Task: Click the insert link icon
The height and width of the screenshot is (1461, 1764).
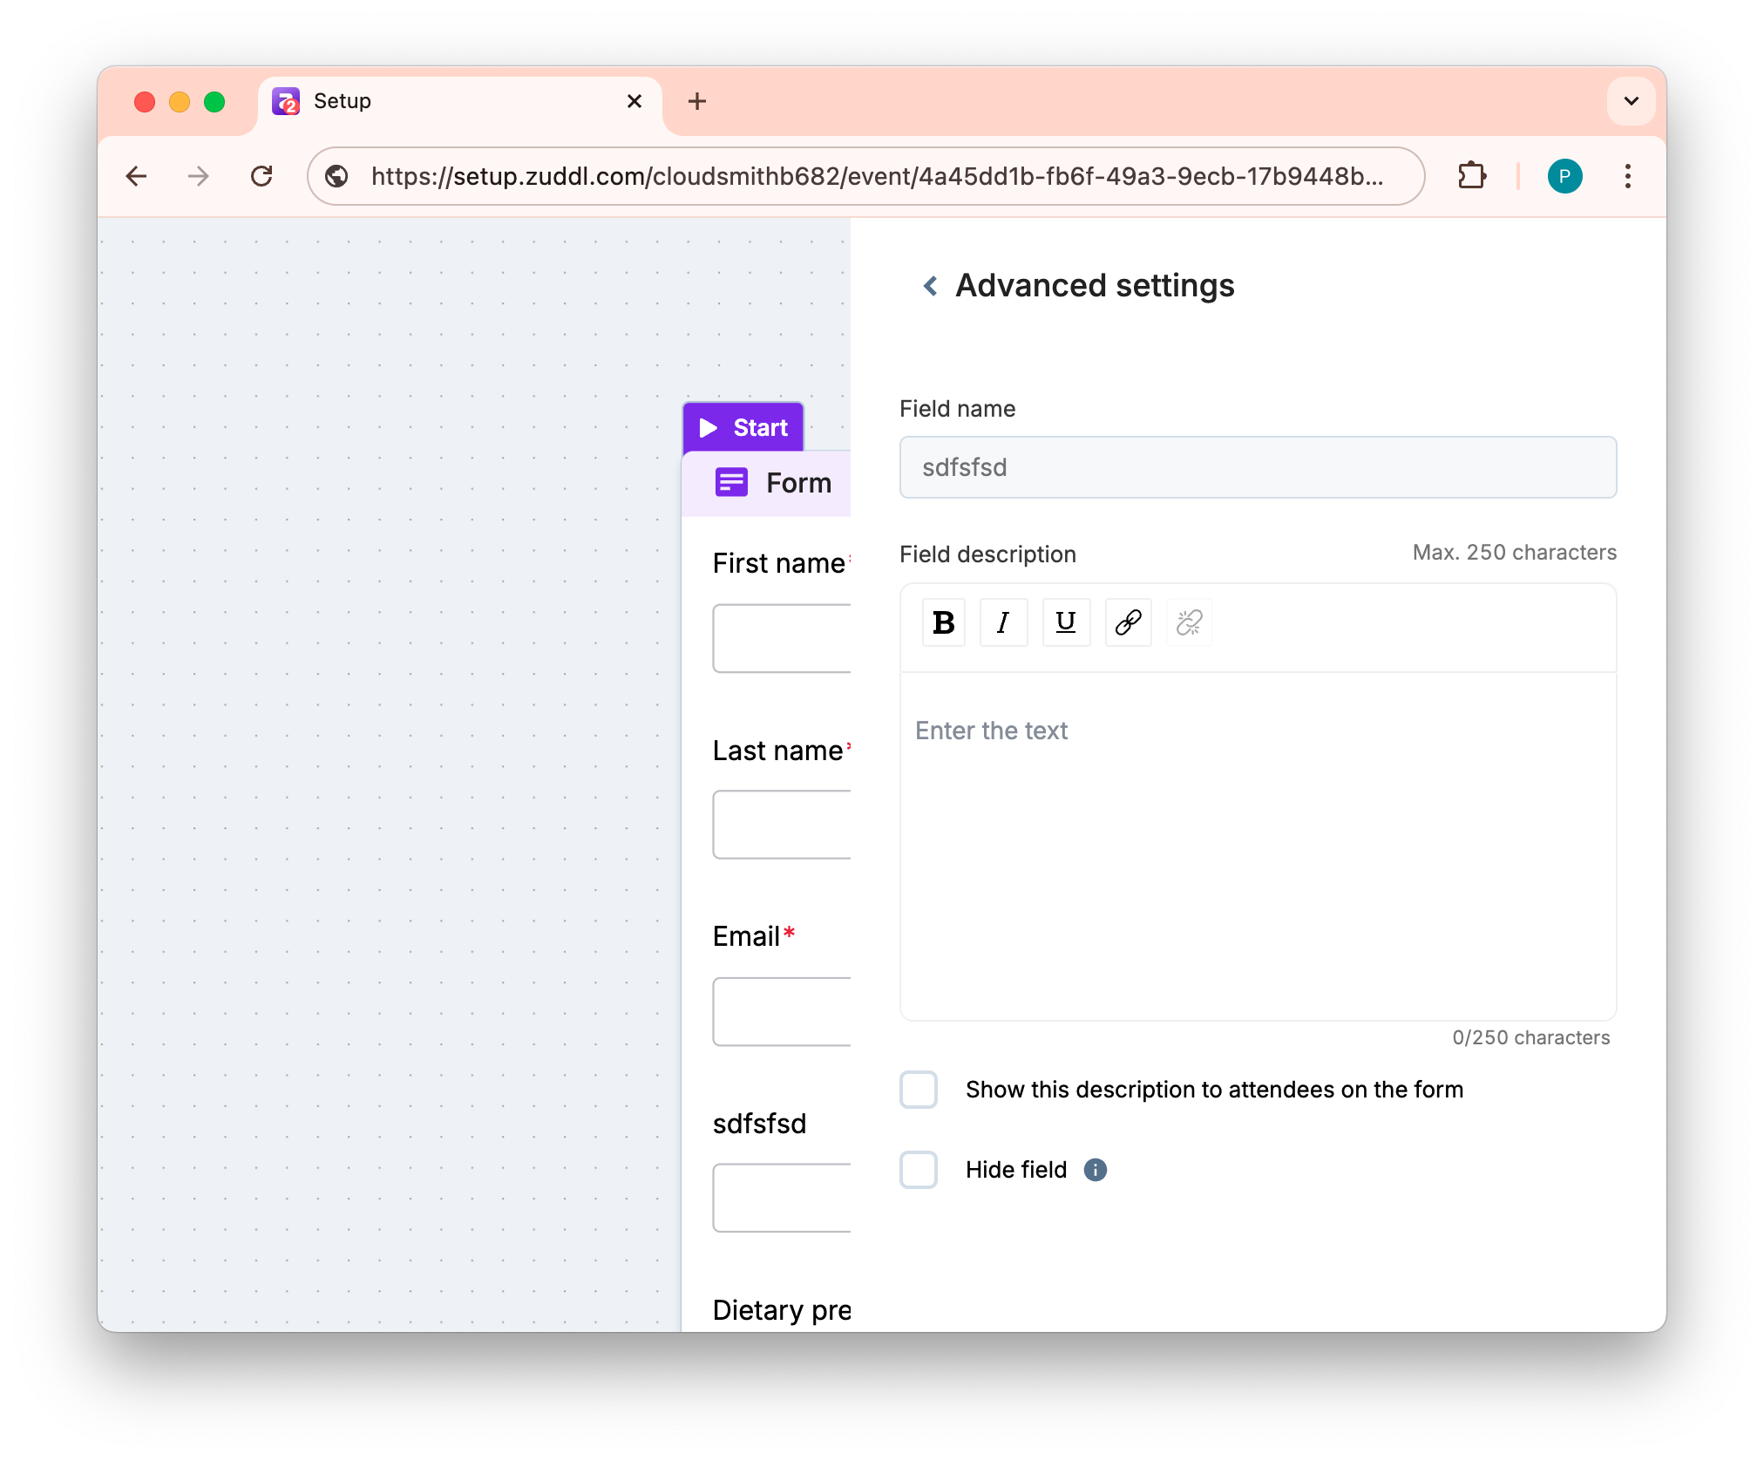Action: pos(1128,622)
